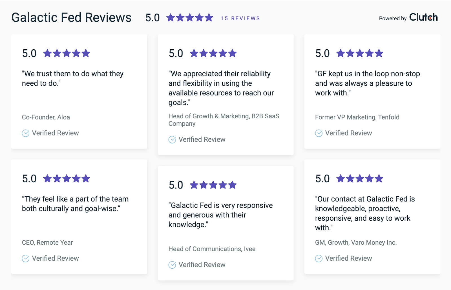Click verified checkmark on Aloa review
The height and width of the screenshot is (290, 451).
coord(26,133)
